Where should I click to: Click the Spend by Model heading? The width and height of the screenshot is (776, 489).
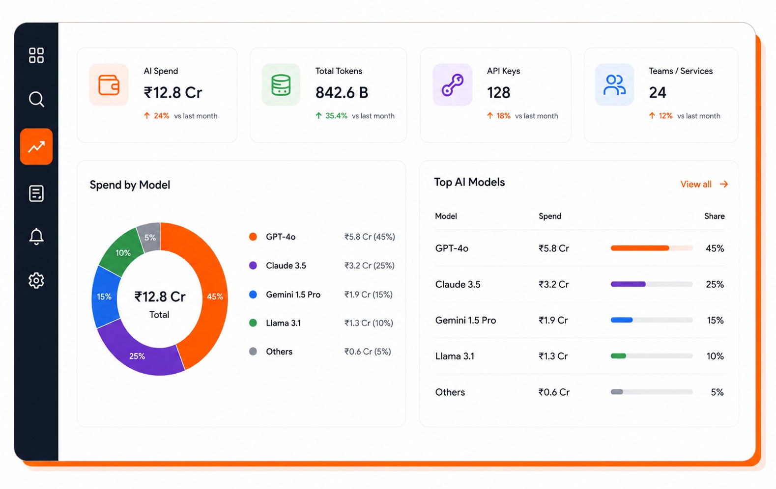(130, 185)
